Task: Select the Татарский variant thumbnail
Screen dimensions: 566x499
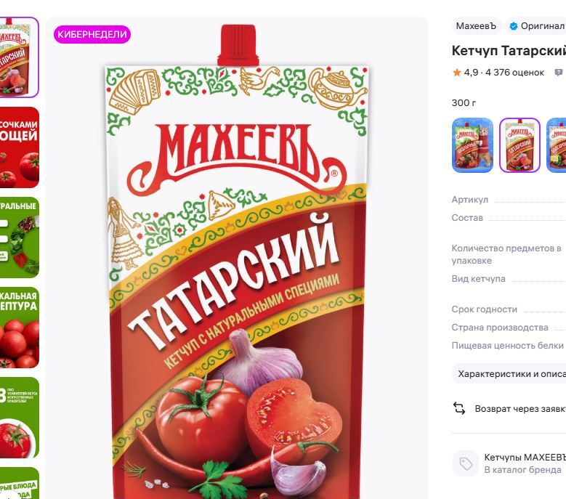Action: 519,145
